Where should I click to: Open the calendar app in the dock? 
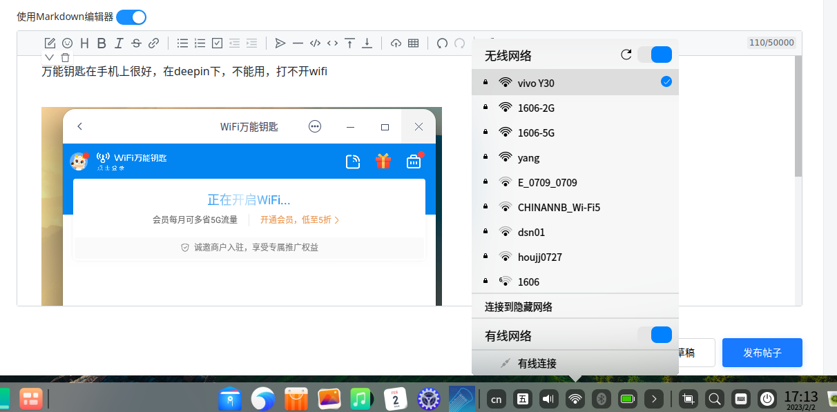396,398
